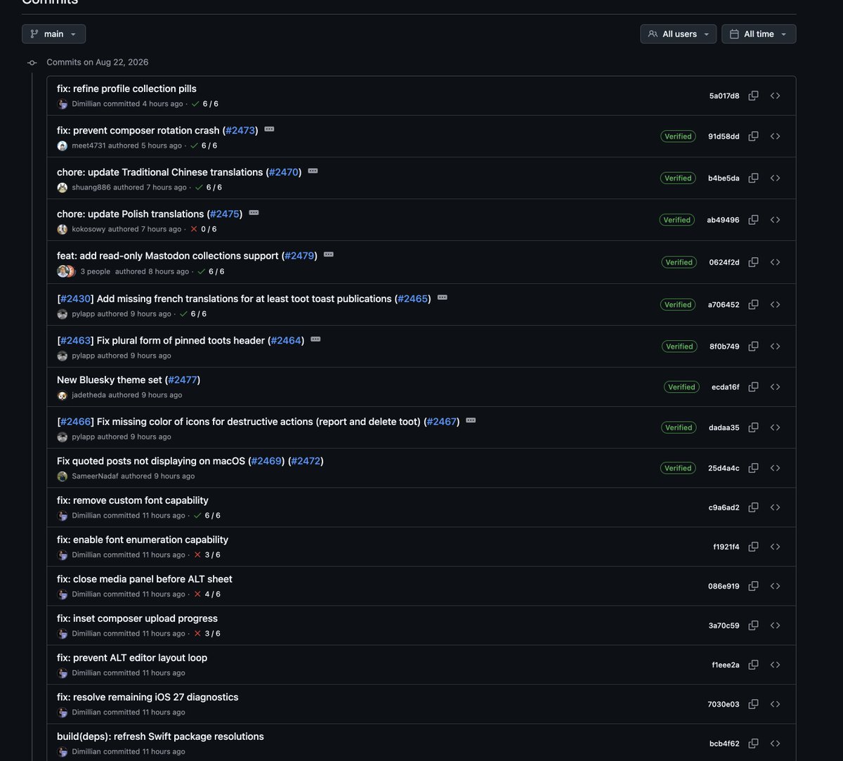
Task: Browse repository at commit 25d4a4c
Action: coord(776,468)
